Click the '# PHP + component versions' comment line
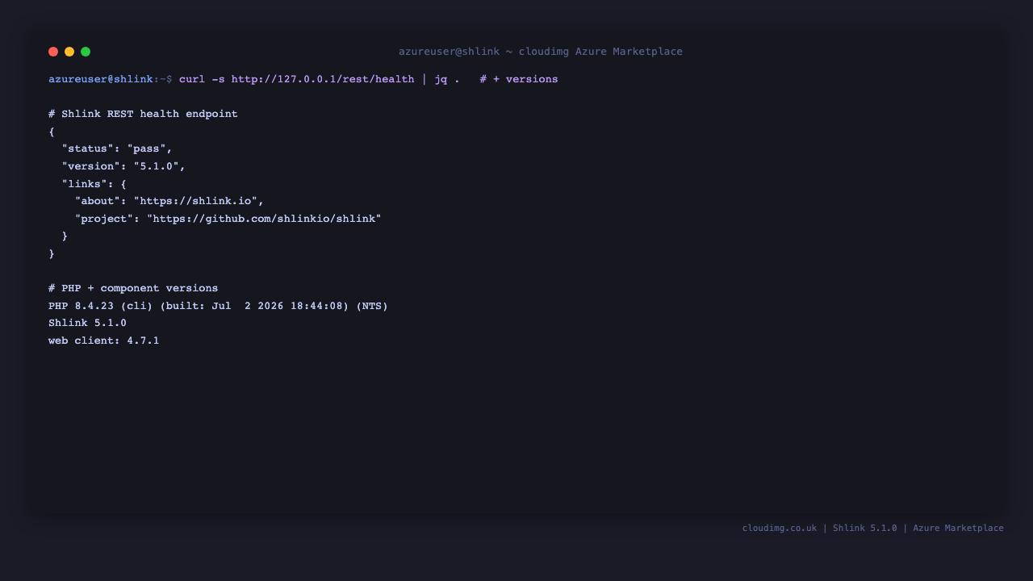This screenshot has width=1033, height=581. coord(133,288)
